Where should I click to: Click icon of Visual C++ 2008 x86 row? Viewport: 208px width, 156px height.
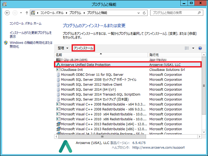click(58, 109)
